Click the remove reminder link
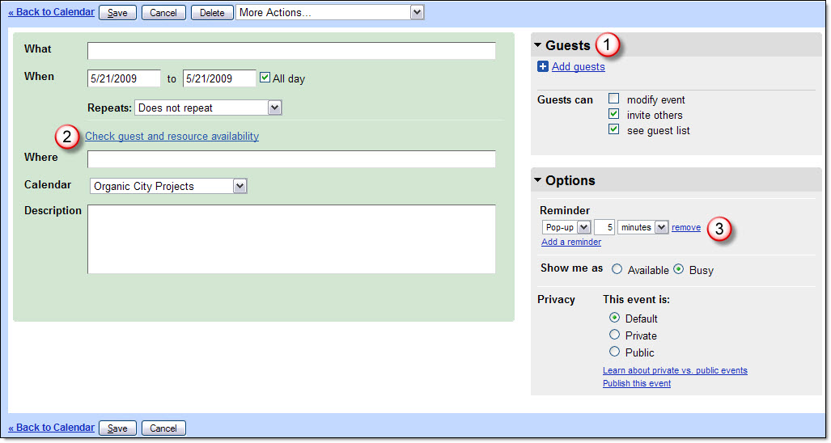831x443 pixels. (686, 228)
